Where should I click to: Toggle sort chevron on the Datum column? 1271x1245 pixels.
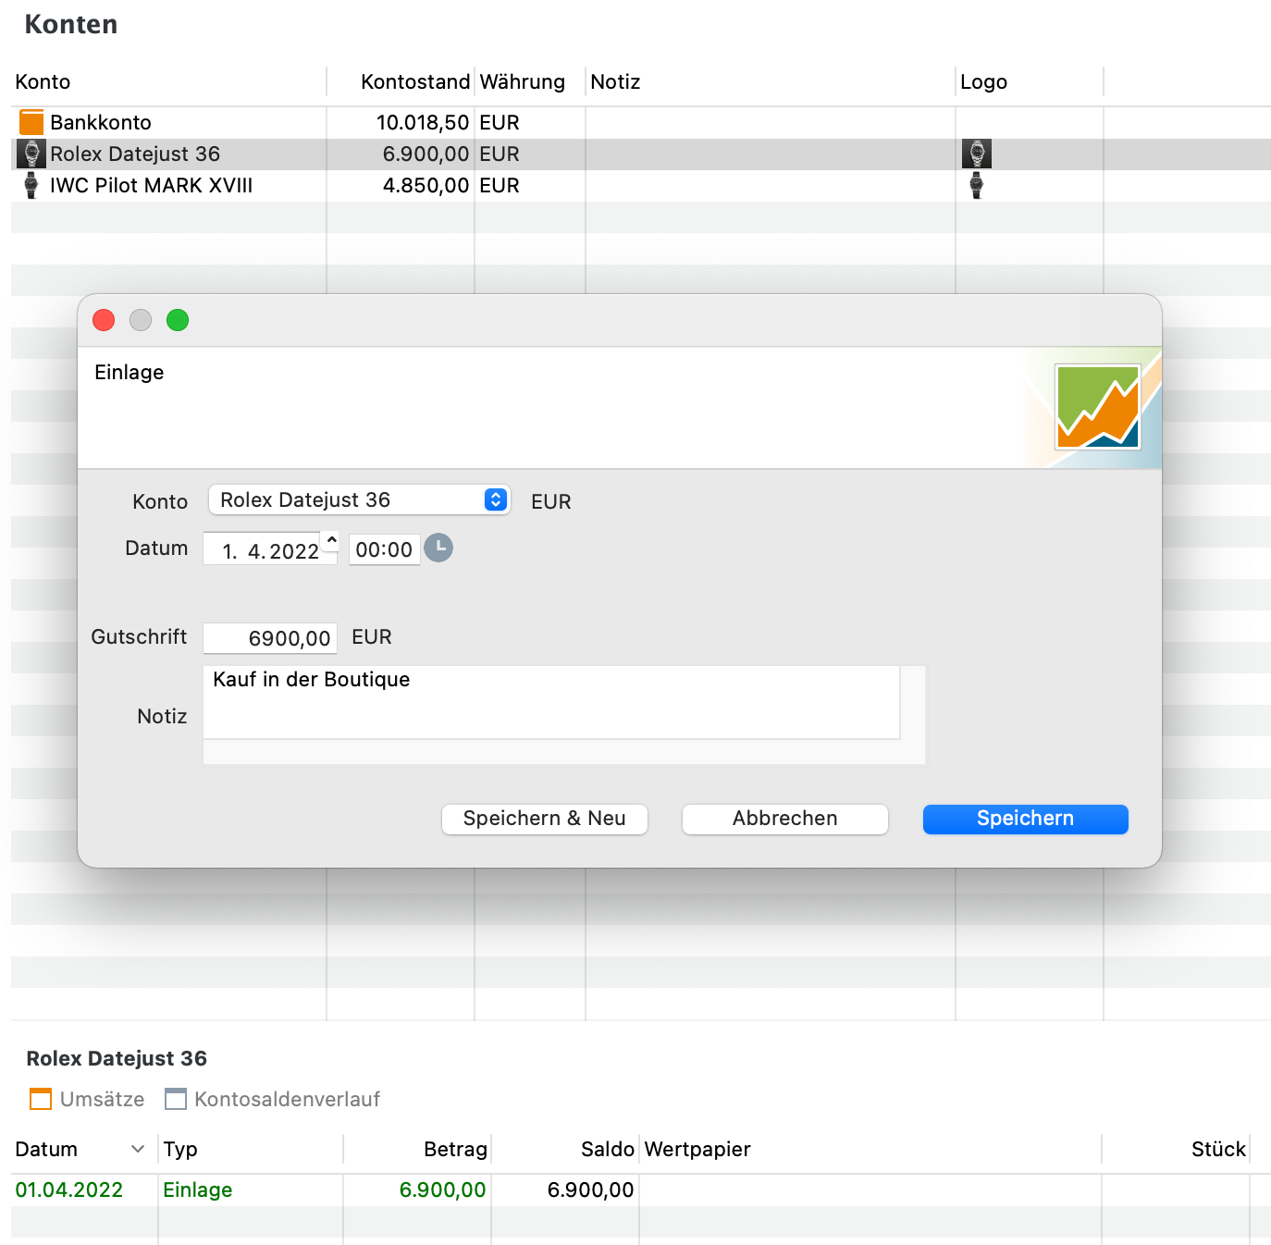tap(138, 1149)
